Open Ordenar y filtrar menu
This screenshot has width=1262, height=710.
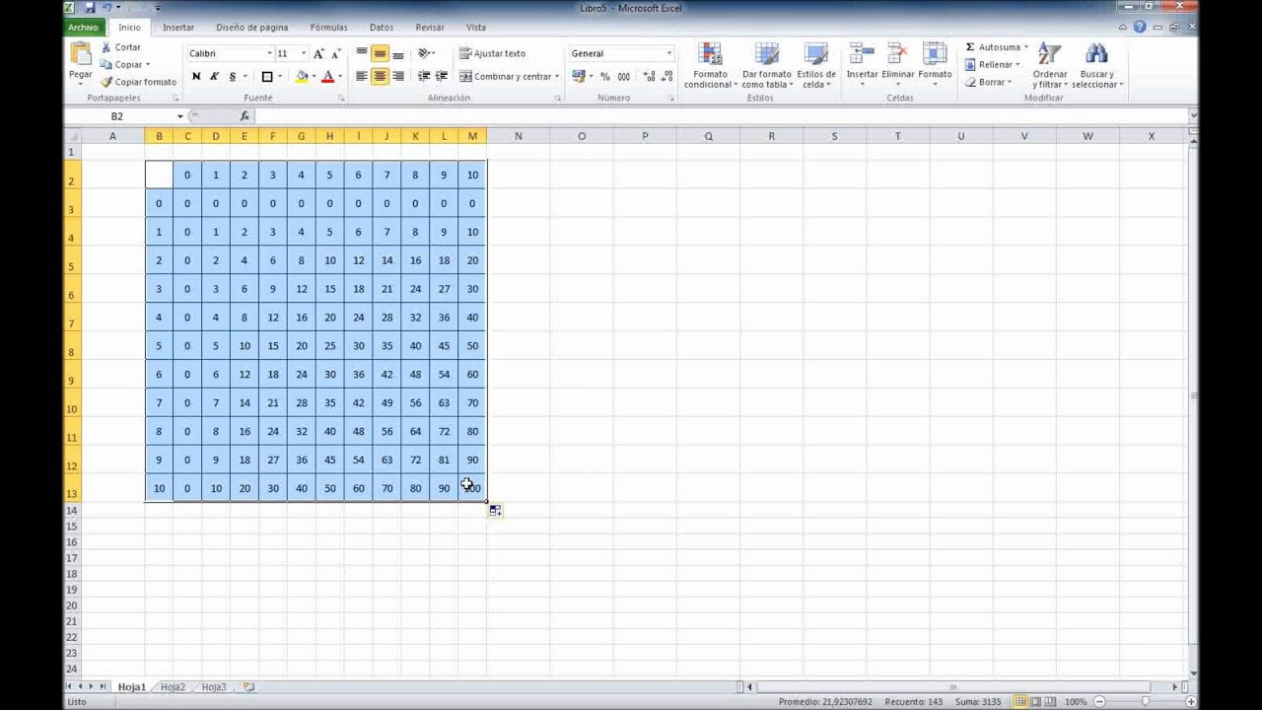1050,66
